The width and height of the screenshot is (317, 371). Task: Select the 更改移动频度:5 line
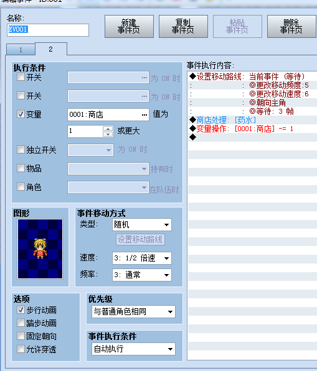(x=252, y=85)
